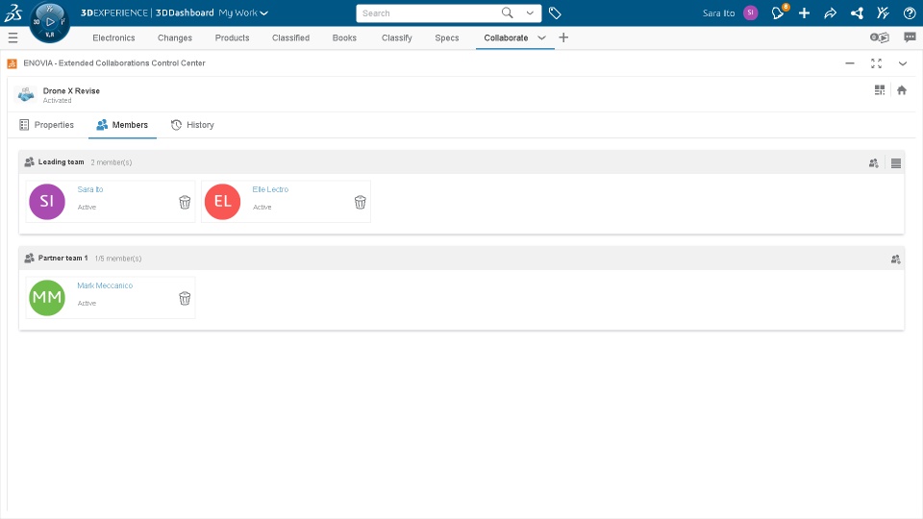Click the search magnifier icon

tap(507, 12)
